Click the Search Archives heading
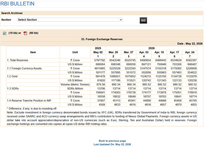Screen dimensions: 205x149 (x=12, y=13)
